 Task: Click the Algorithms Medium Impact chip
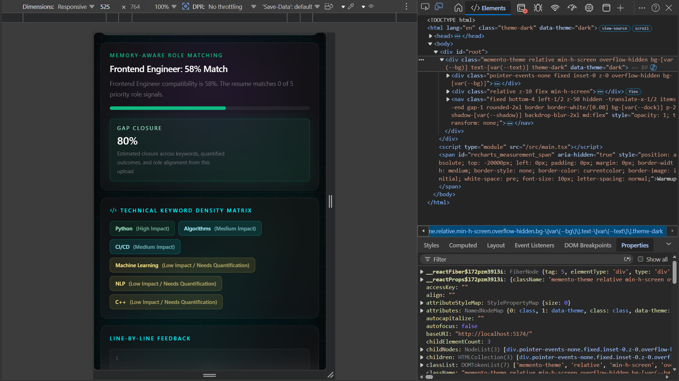click(220, 229)
